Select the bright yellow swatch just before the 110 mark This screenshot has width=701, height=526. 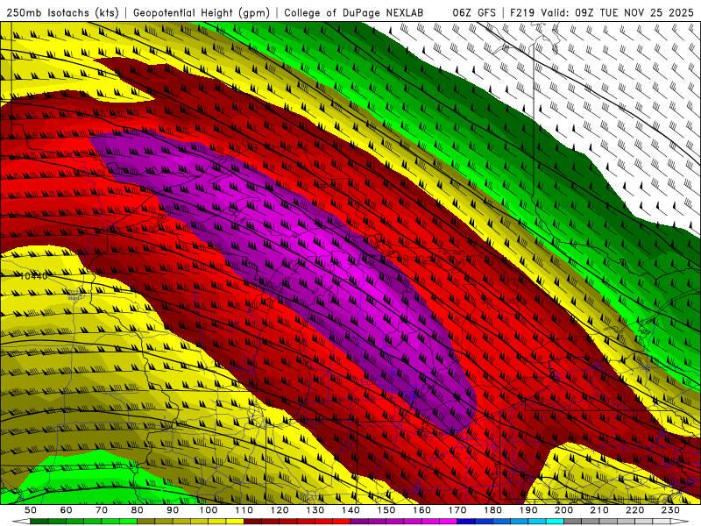(235, 522)
